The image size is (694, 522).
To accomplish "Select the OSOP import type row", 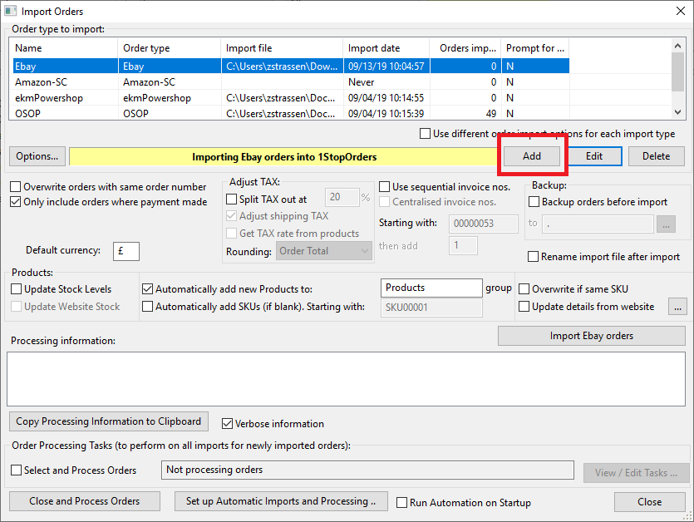I will (291, 113).
